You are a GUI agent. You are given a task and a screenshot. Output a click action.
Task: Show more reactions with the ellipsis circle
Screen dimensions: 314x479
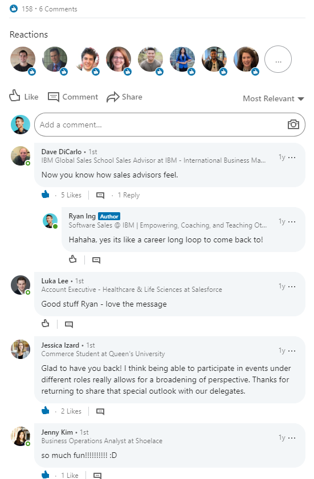point(278,59)
